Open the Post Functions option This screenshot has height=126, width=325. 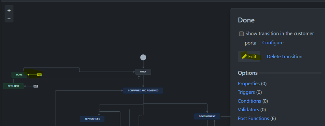tap(253, 118)
